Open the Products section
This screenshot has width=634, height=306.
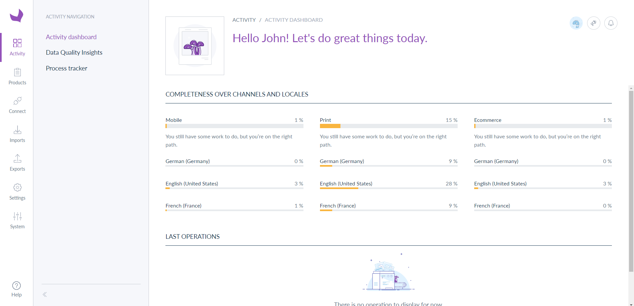click(17, 76)
